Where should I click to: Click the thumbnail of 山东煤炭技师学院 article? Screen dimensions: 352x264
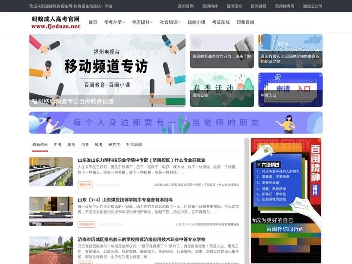coord(51,211)
